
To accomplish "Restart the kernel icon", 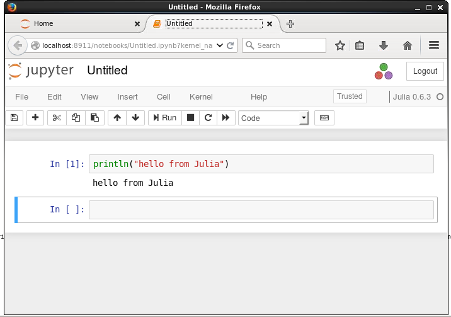I will pyautogui.click(x=208, y=118).
